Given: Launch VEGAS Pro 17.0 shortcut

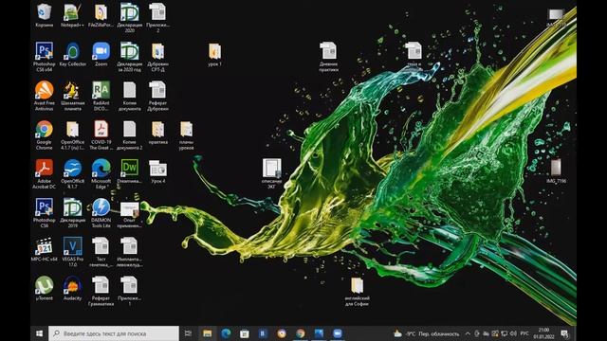Looking at the screenshot, I should coord(72,252).
